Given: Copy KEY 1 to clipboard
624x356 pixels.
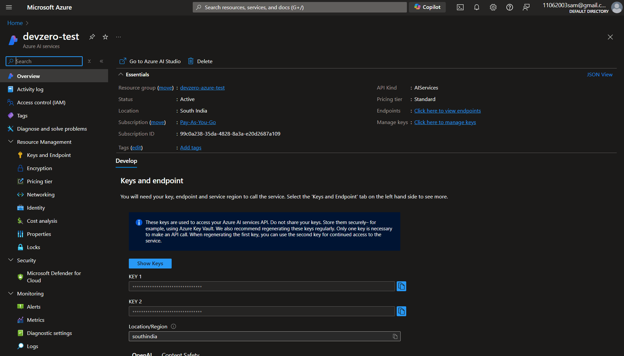Looking at the screenshot, I should tap(401, 286).
